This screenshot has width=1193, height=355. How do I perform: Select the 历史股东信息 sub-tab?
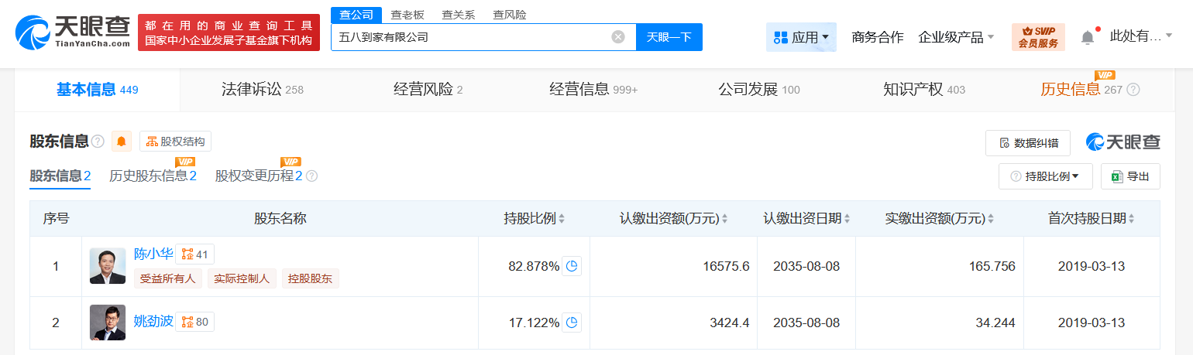(153, 176)
